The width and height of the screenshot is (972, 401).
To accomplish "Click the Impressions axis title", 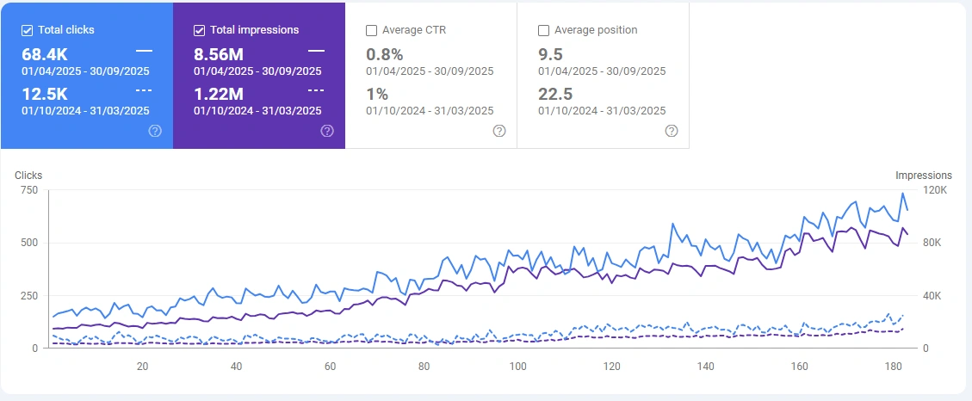I will 924,176.
